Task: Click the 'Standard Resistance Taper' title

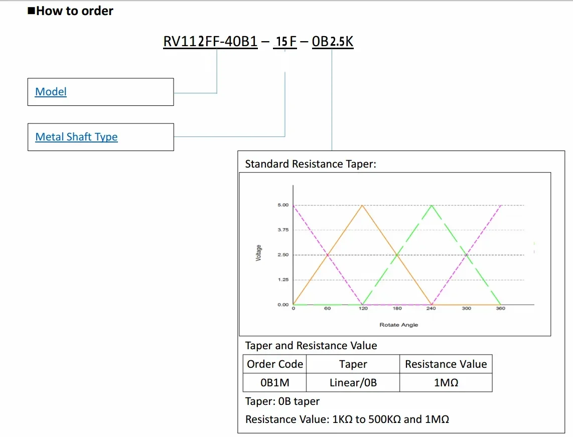Action: [310, 164]
